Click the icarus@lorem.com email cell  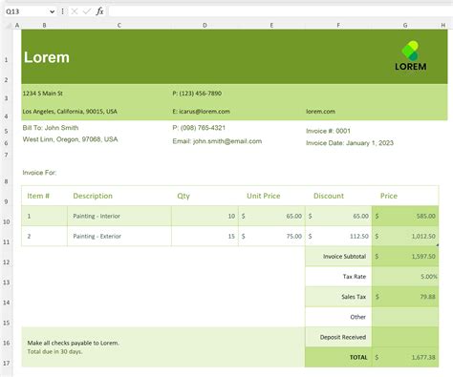[x=201, y=112]
